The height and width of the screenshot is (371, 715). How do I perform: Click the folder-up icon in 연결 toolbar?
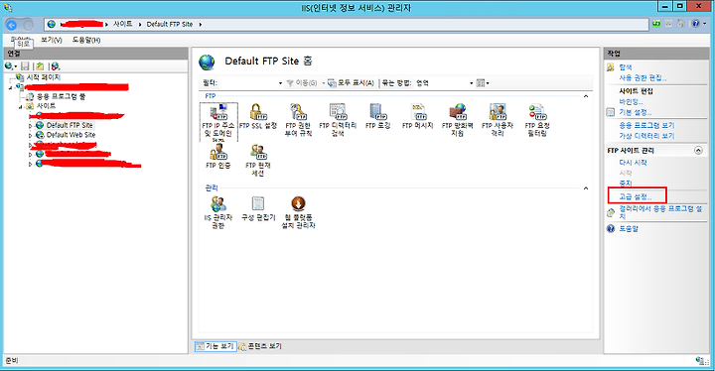40,66
